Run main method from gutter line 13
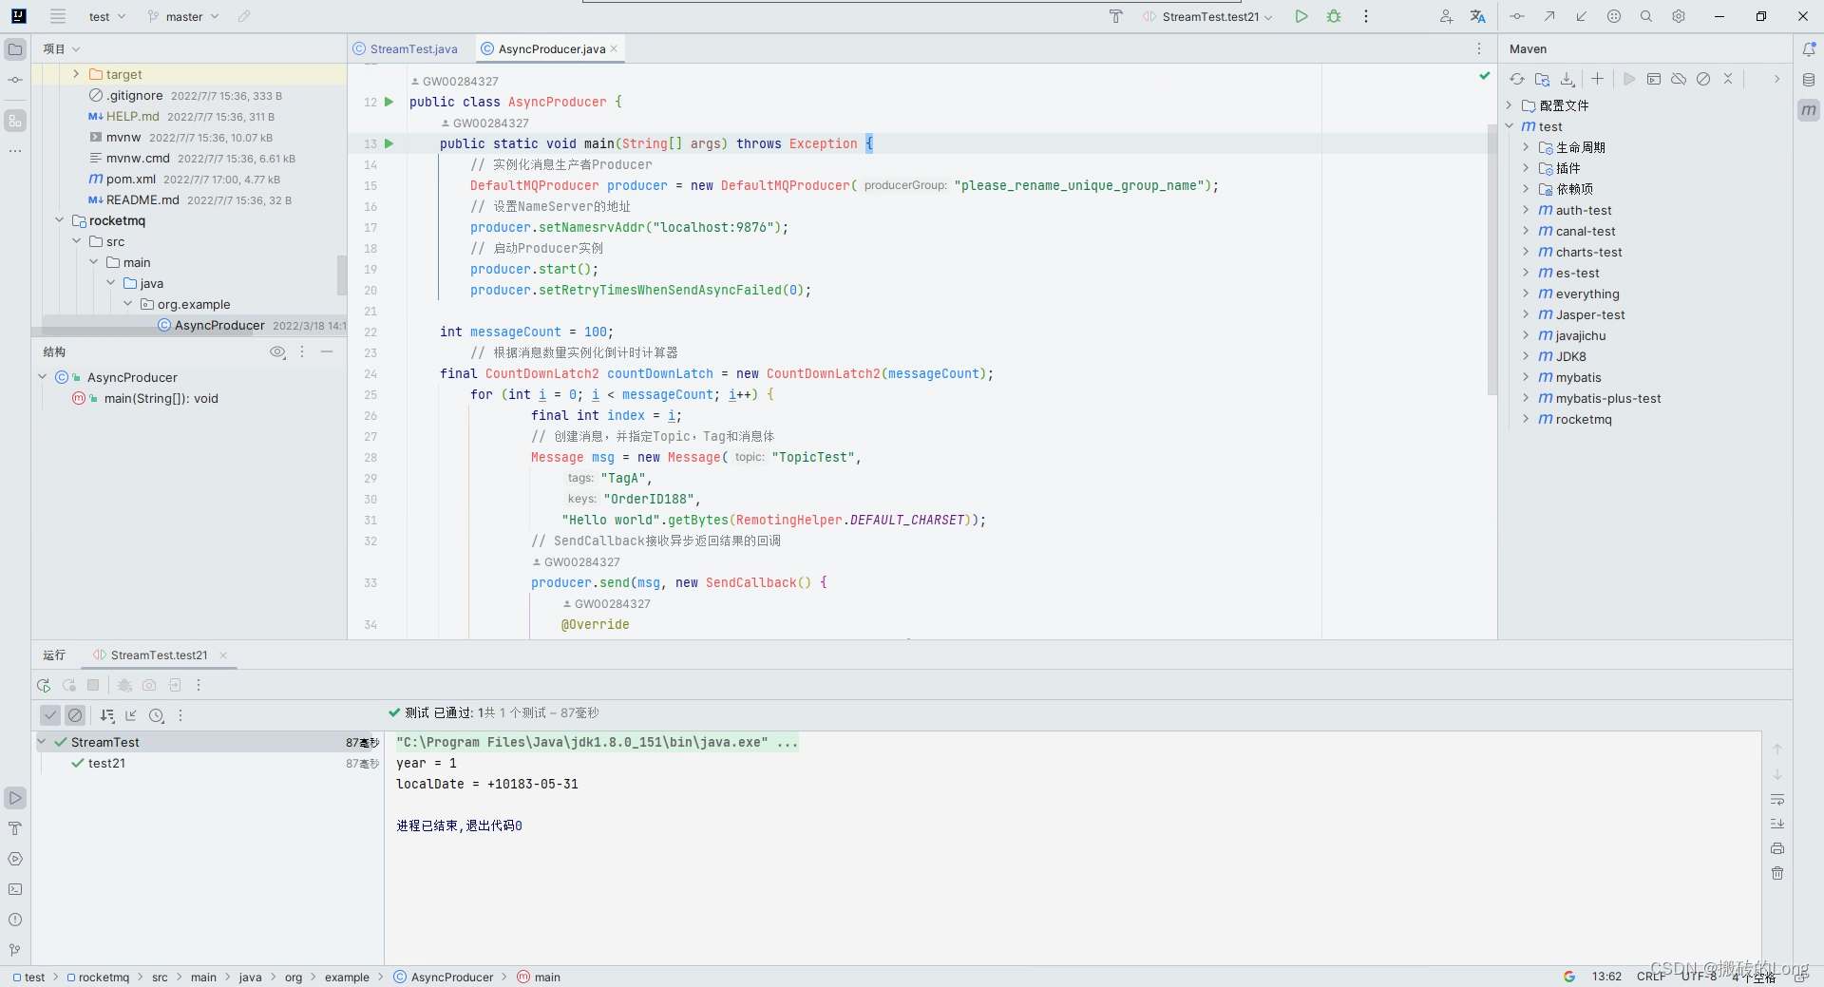Screen dimensions: 1824x987 tap(389, 143)
